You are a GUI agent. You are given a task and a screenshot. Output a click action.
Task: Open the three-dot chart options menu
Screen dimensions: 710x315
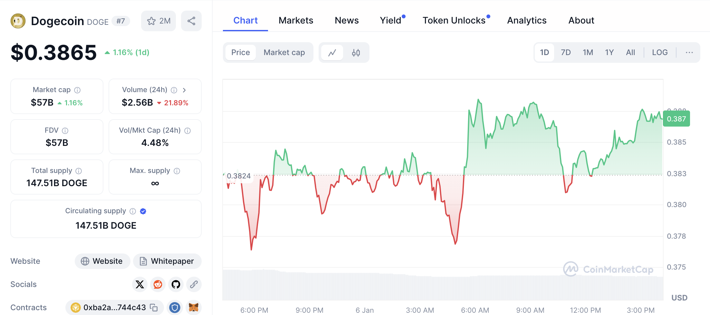click(689, 52)
